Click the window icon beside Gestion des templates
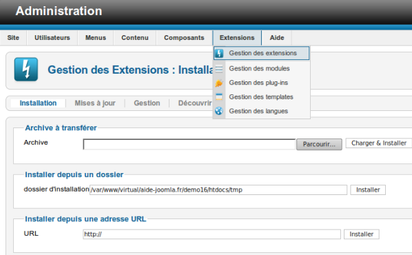412x255 pixels. point(219,97)
